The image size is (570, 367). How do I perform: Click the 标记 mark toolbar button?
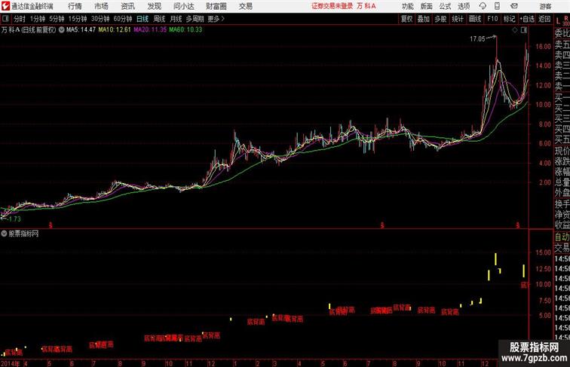509,19
